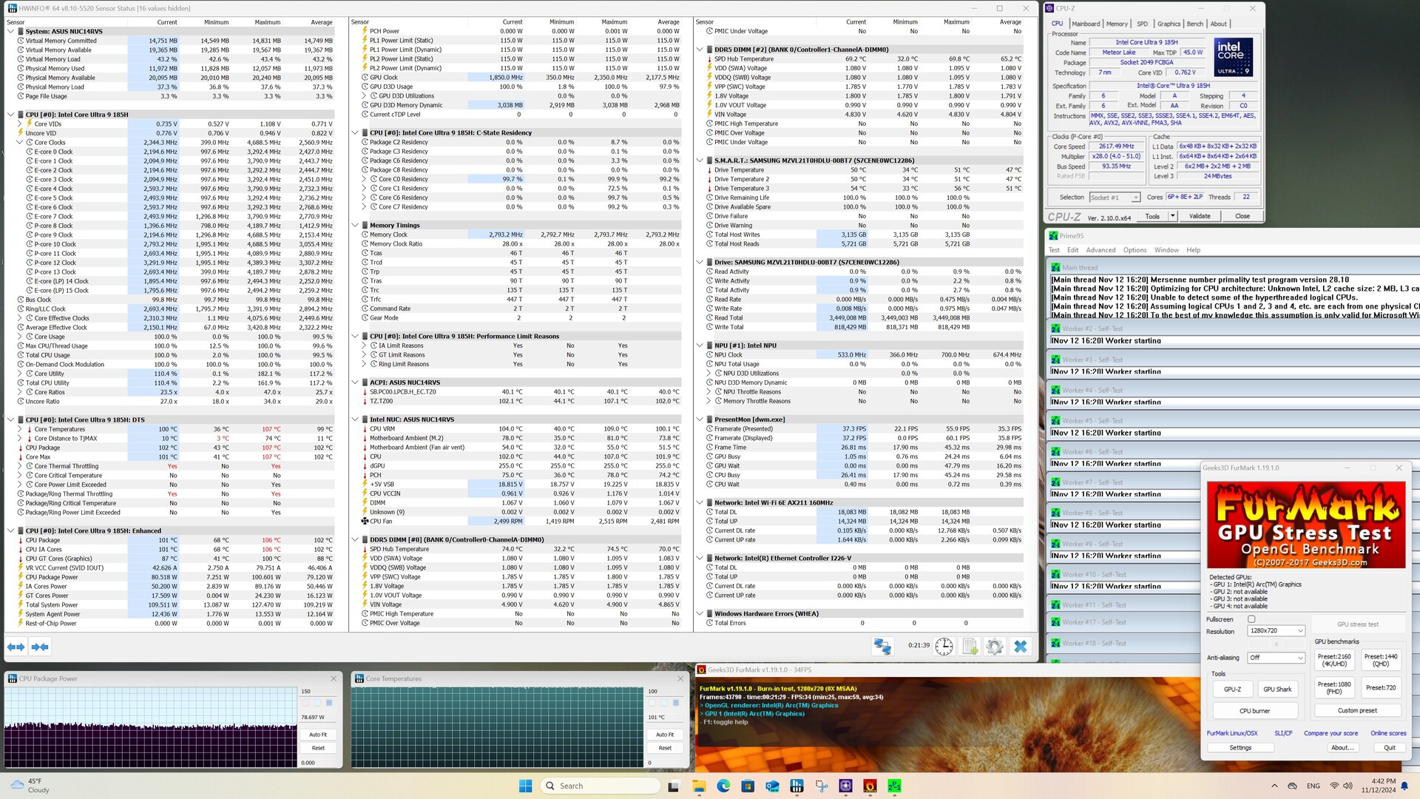Switch to Prime95 taskbar icon
Image resolution: width=1420 pixels, height=799 pixels.
[894, 786]
